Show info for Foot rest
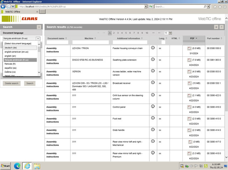 click(x=153, y=118)
